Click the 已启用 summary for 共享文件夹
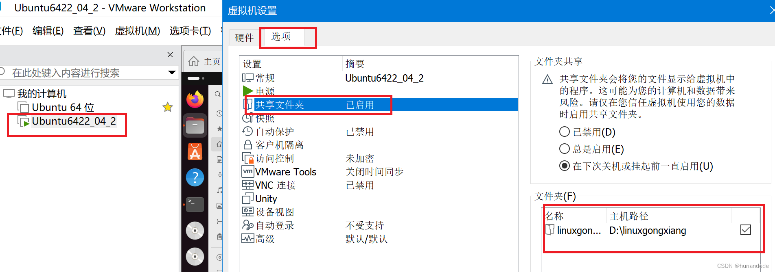The height and width of the screenshot is (272, 775). pyautogui.click(x=360, y=105)
